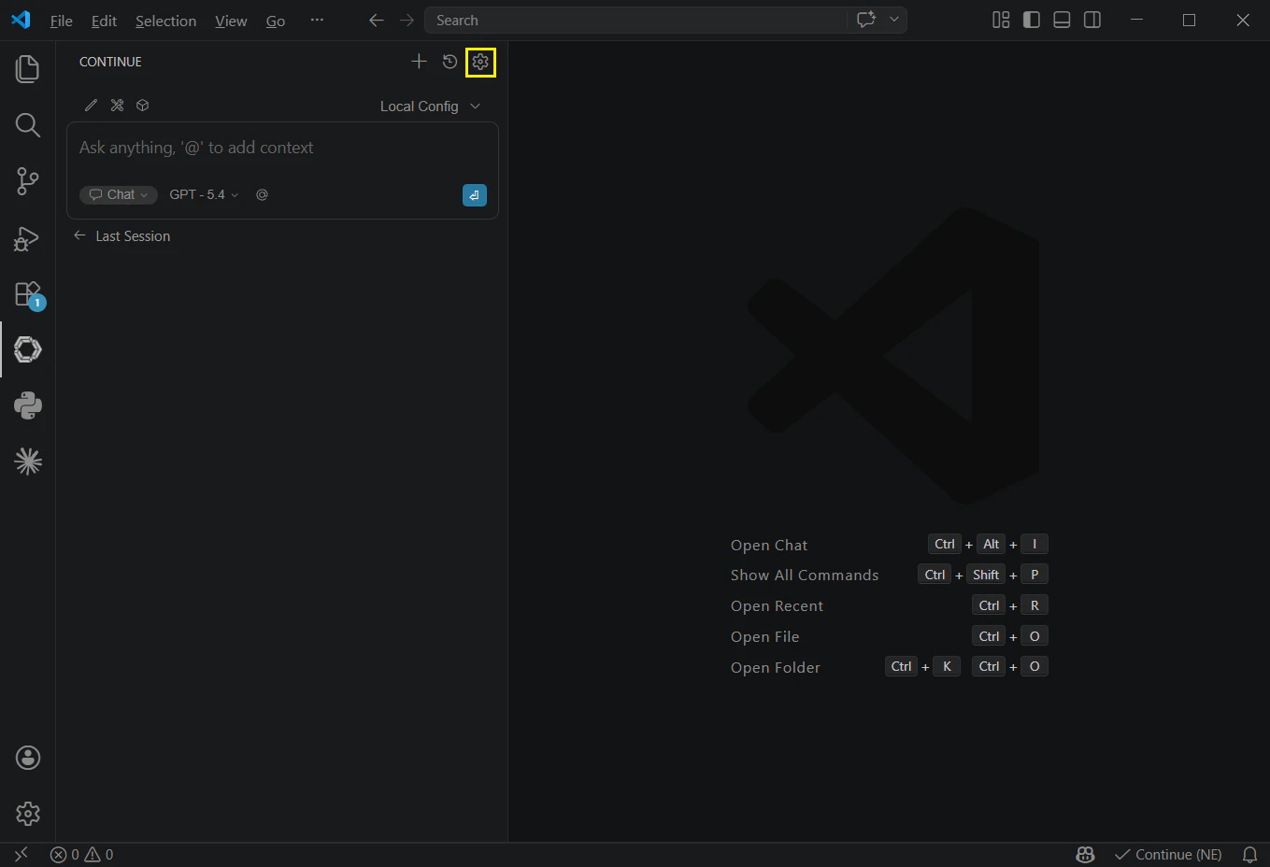Click the Open Folder hint text
1270x867 pixels.
tap(776, 668)
